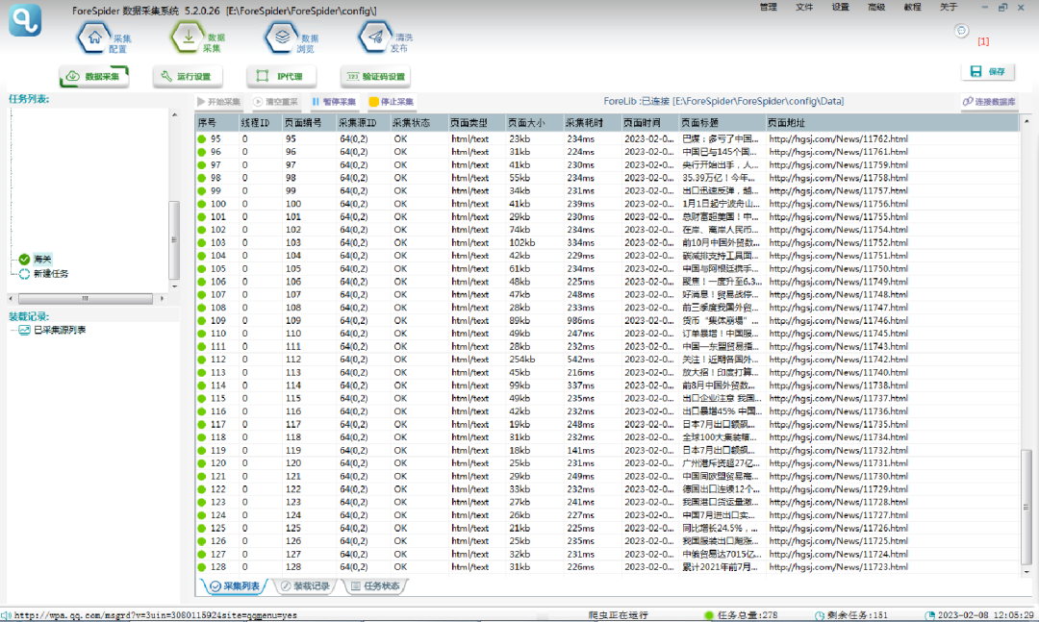
Task: Click the 986ms time cell
Action: pyautogui.click(x=580, y=320)
